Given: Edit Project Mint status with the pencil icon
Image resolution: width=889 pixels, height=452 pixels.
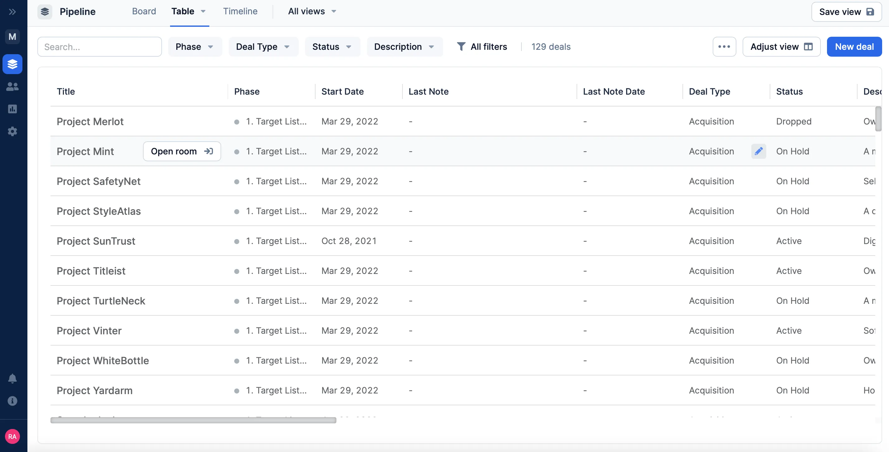Looking at the screenshot, I should pos(758,151).
